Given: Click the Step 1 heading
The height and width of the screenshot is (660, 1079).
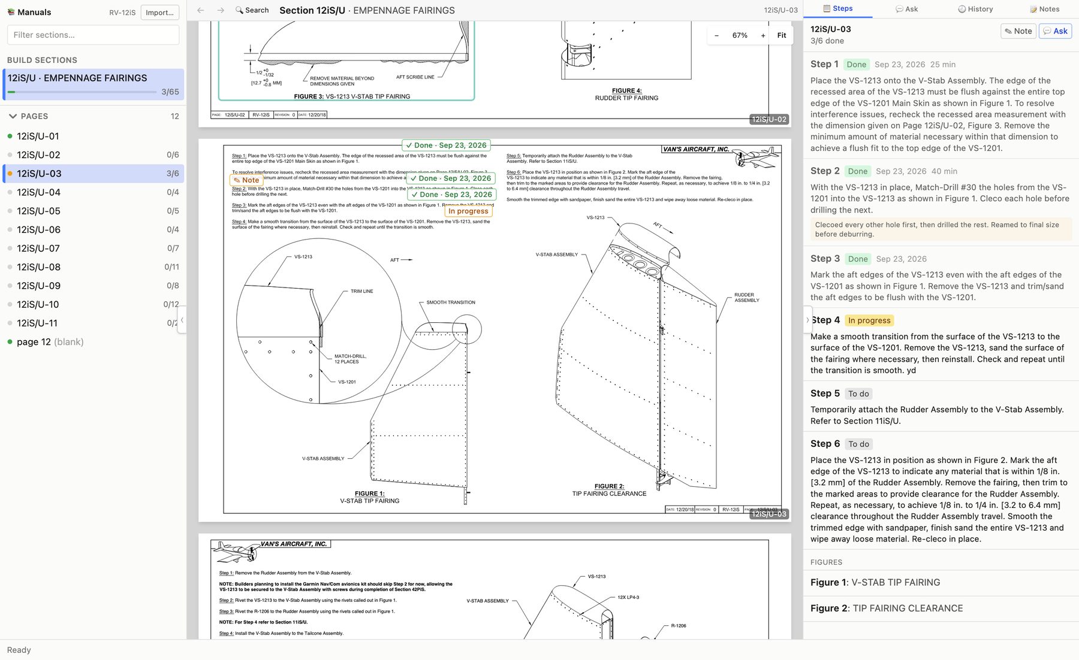Looking at the screenshot, I should click(x=824, y=64).
